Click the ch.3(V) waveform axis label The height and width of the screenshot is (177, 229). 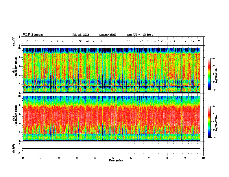[14, 148]
